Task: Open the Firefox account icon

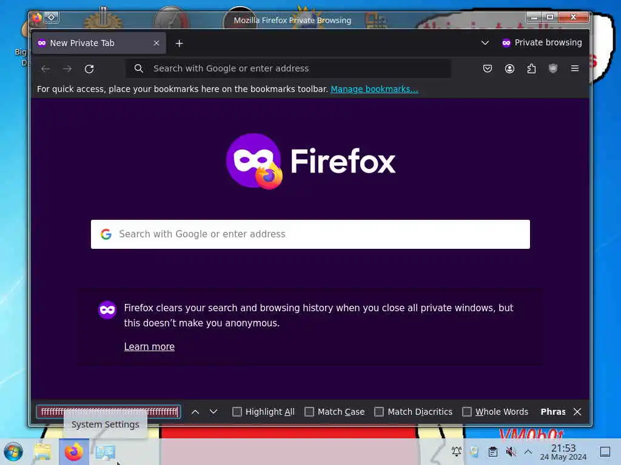Action: coord(509,68)
